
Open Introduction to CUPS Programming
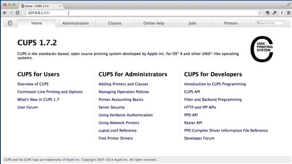coord(215,84)
